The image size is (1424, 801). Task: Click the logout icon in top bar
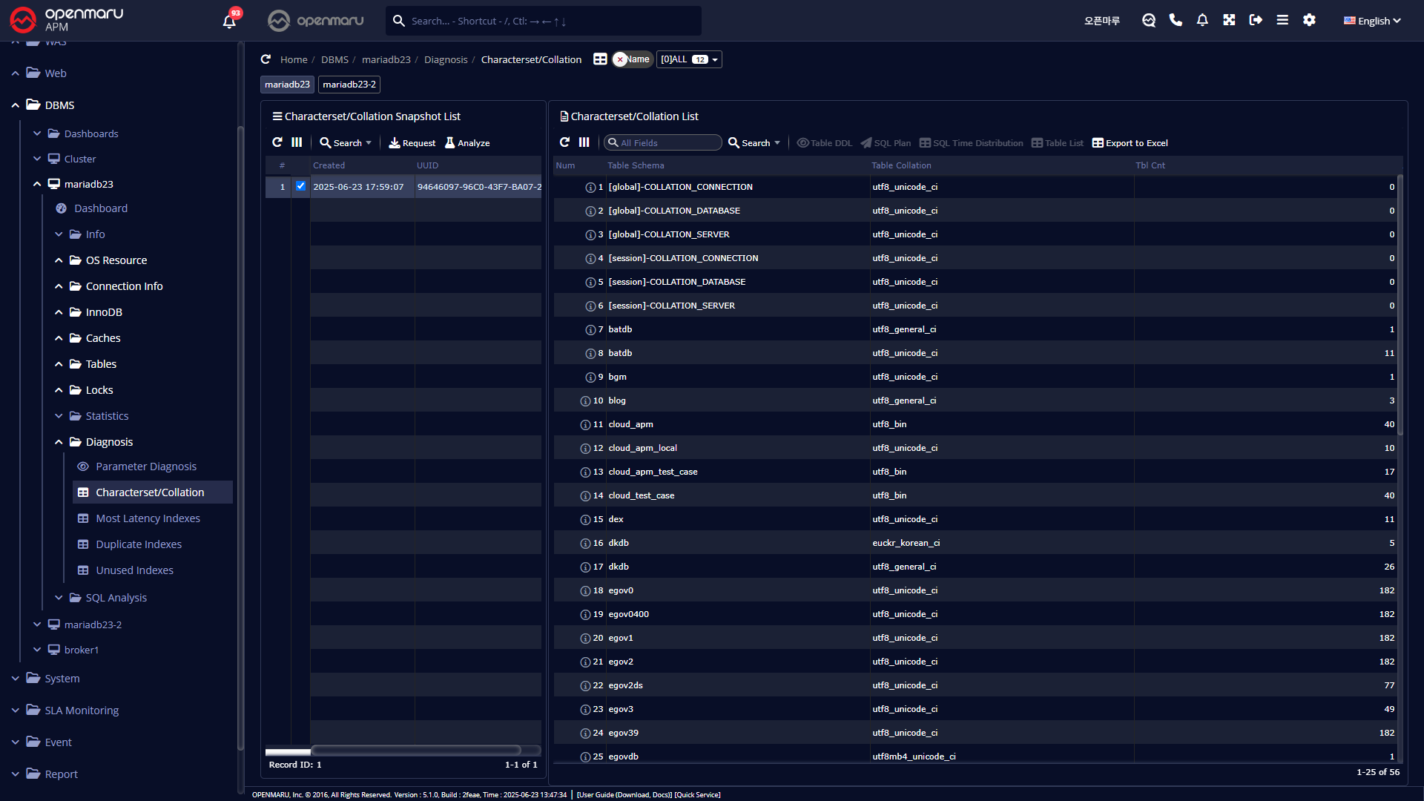(1256, 20)
